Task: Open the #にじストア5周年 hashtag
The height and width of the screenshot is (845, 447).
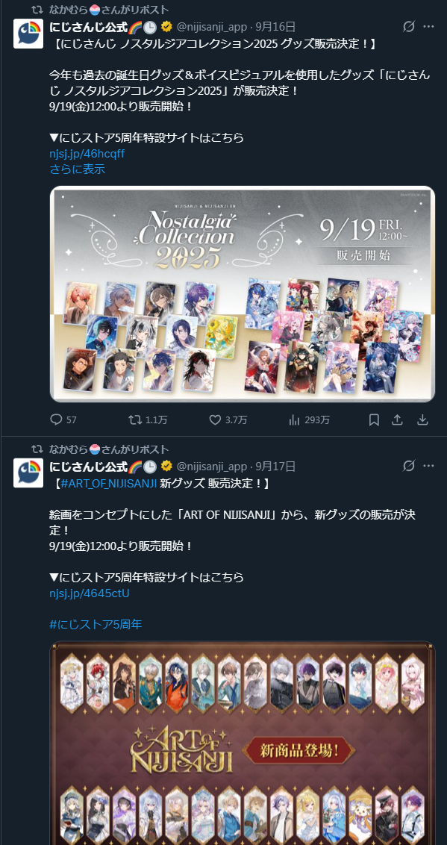Action: point(96,625)
